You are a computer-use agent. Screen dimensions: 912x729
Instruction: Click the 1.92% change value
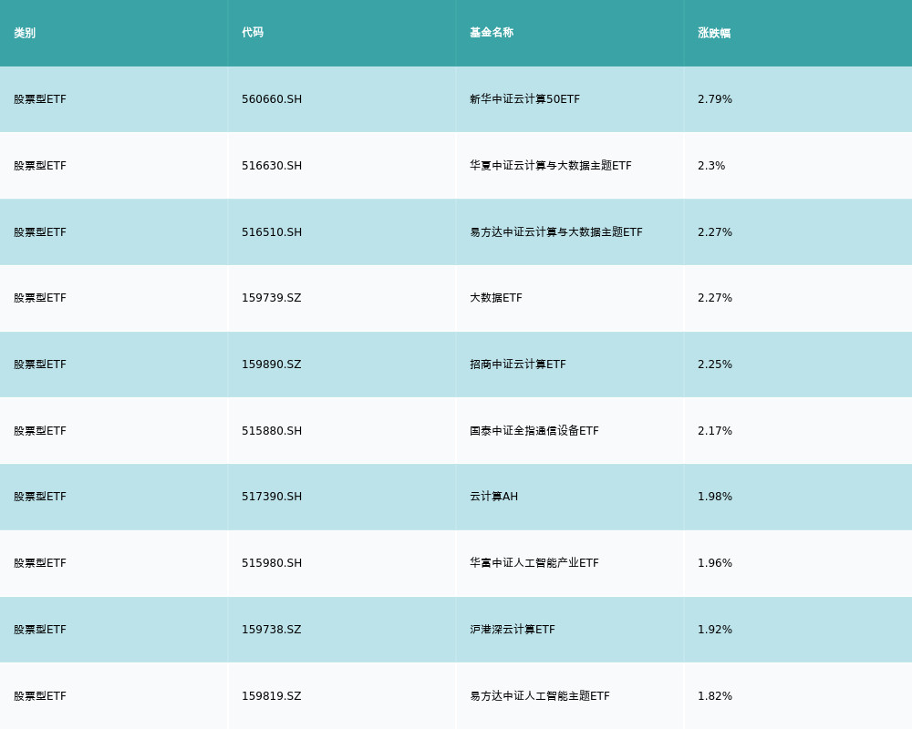coord(715,630)
